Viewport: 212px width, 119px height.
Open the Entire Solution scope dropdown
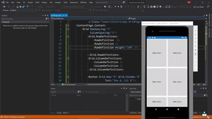[x=135, y=92]
